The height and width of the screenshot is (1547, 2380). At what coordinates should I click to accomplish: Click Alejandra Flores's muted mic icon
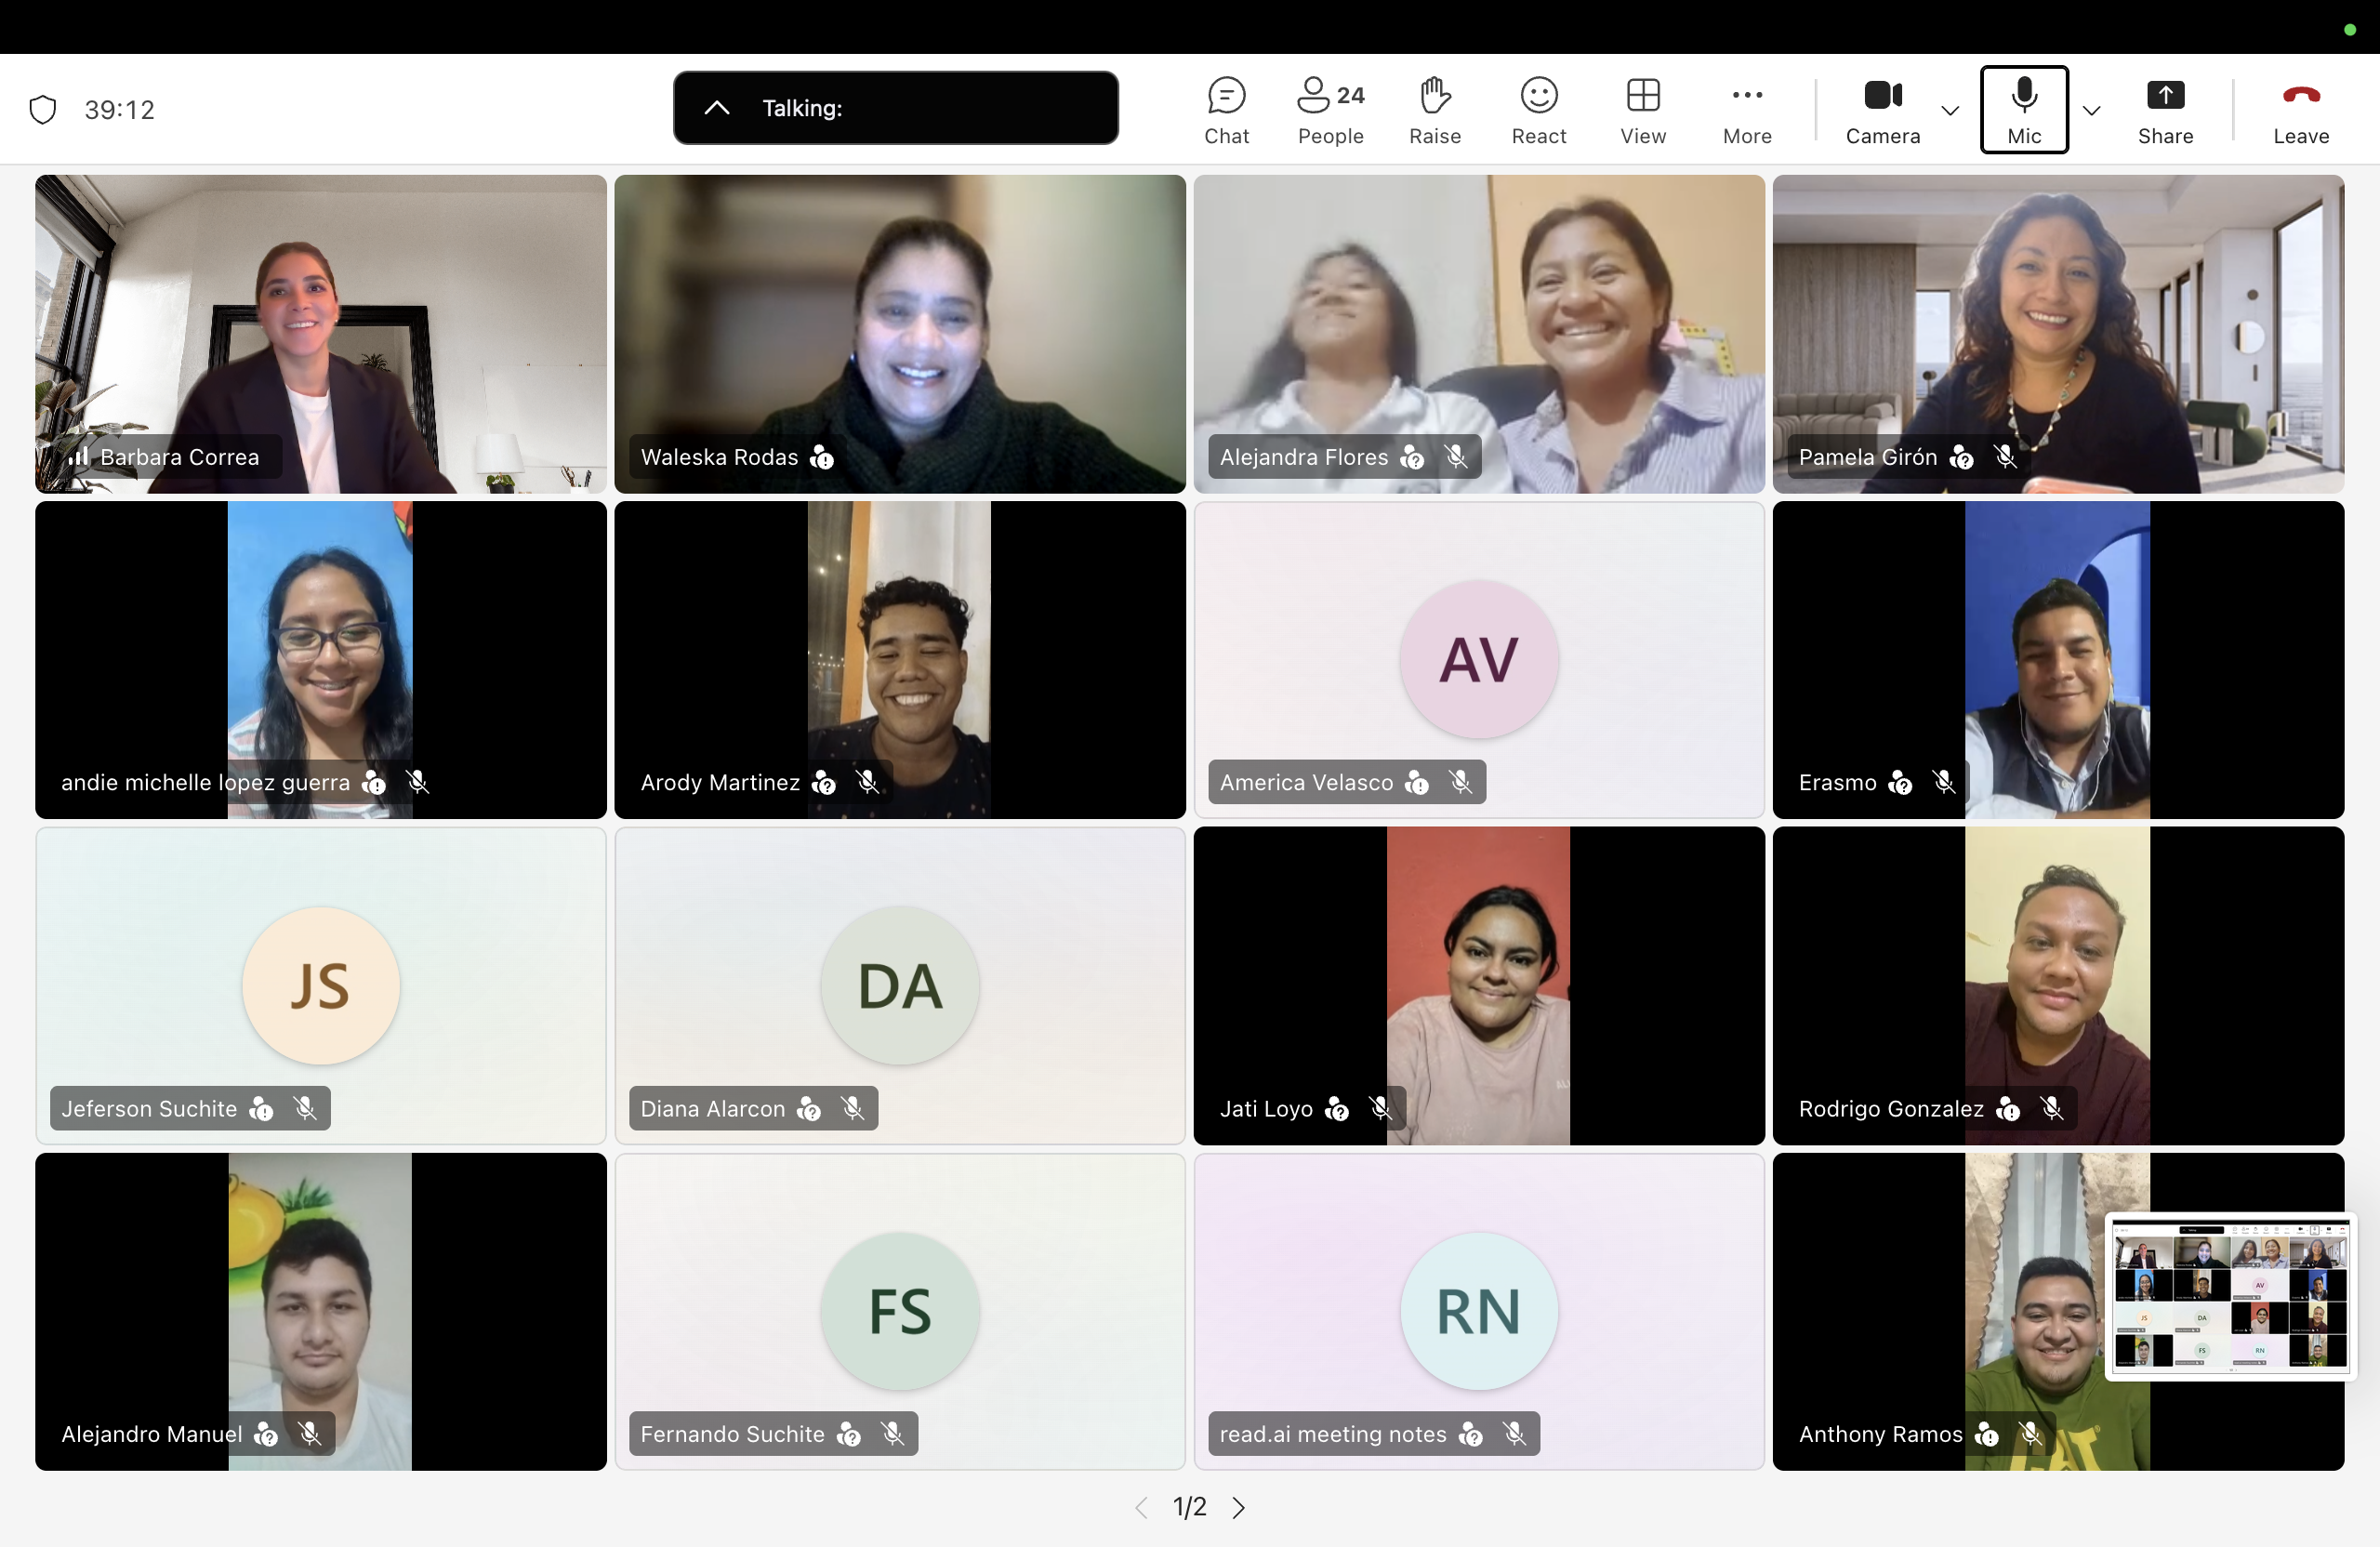click(x=1456, y=457)
